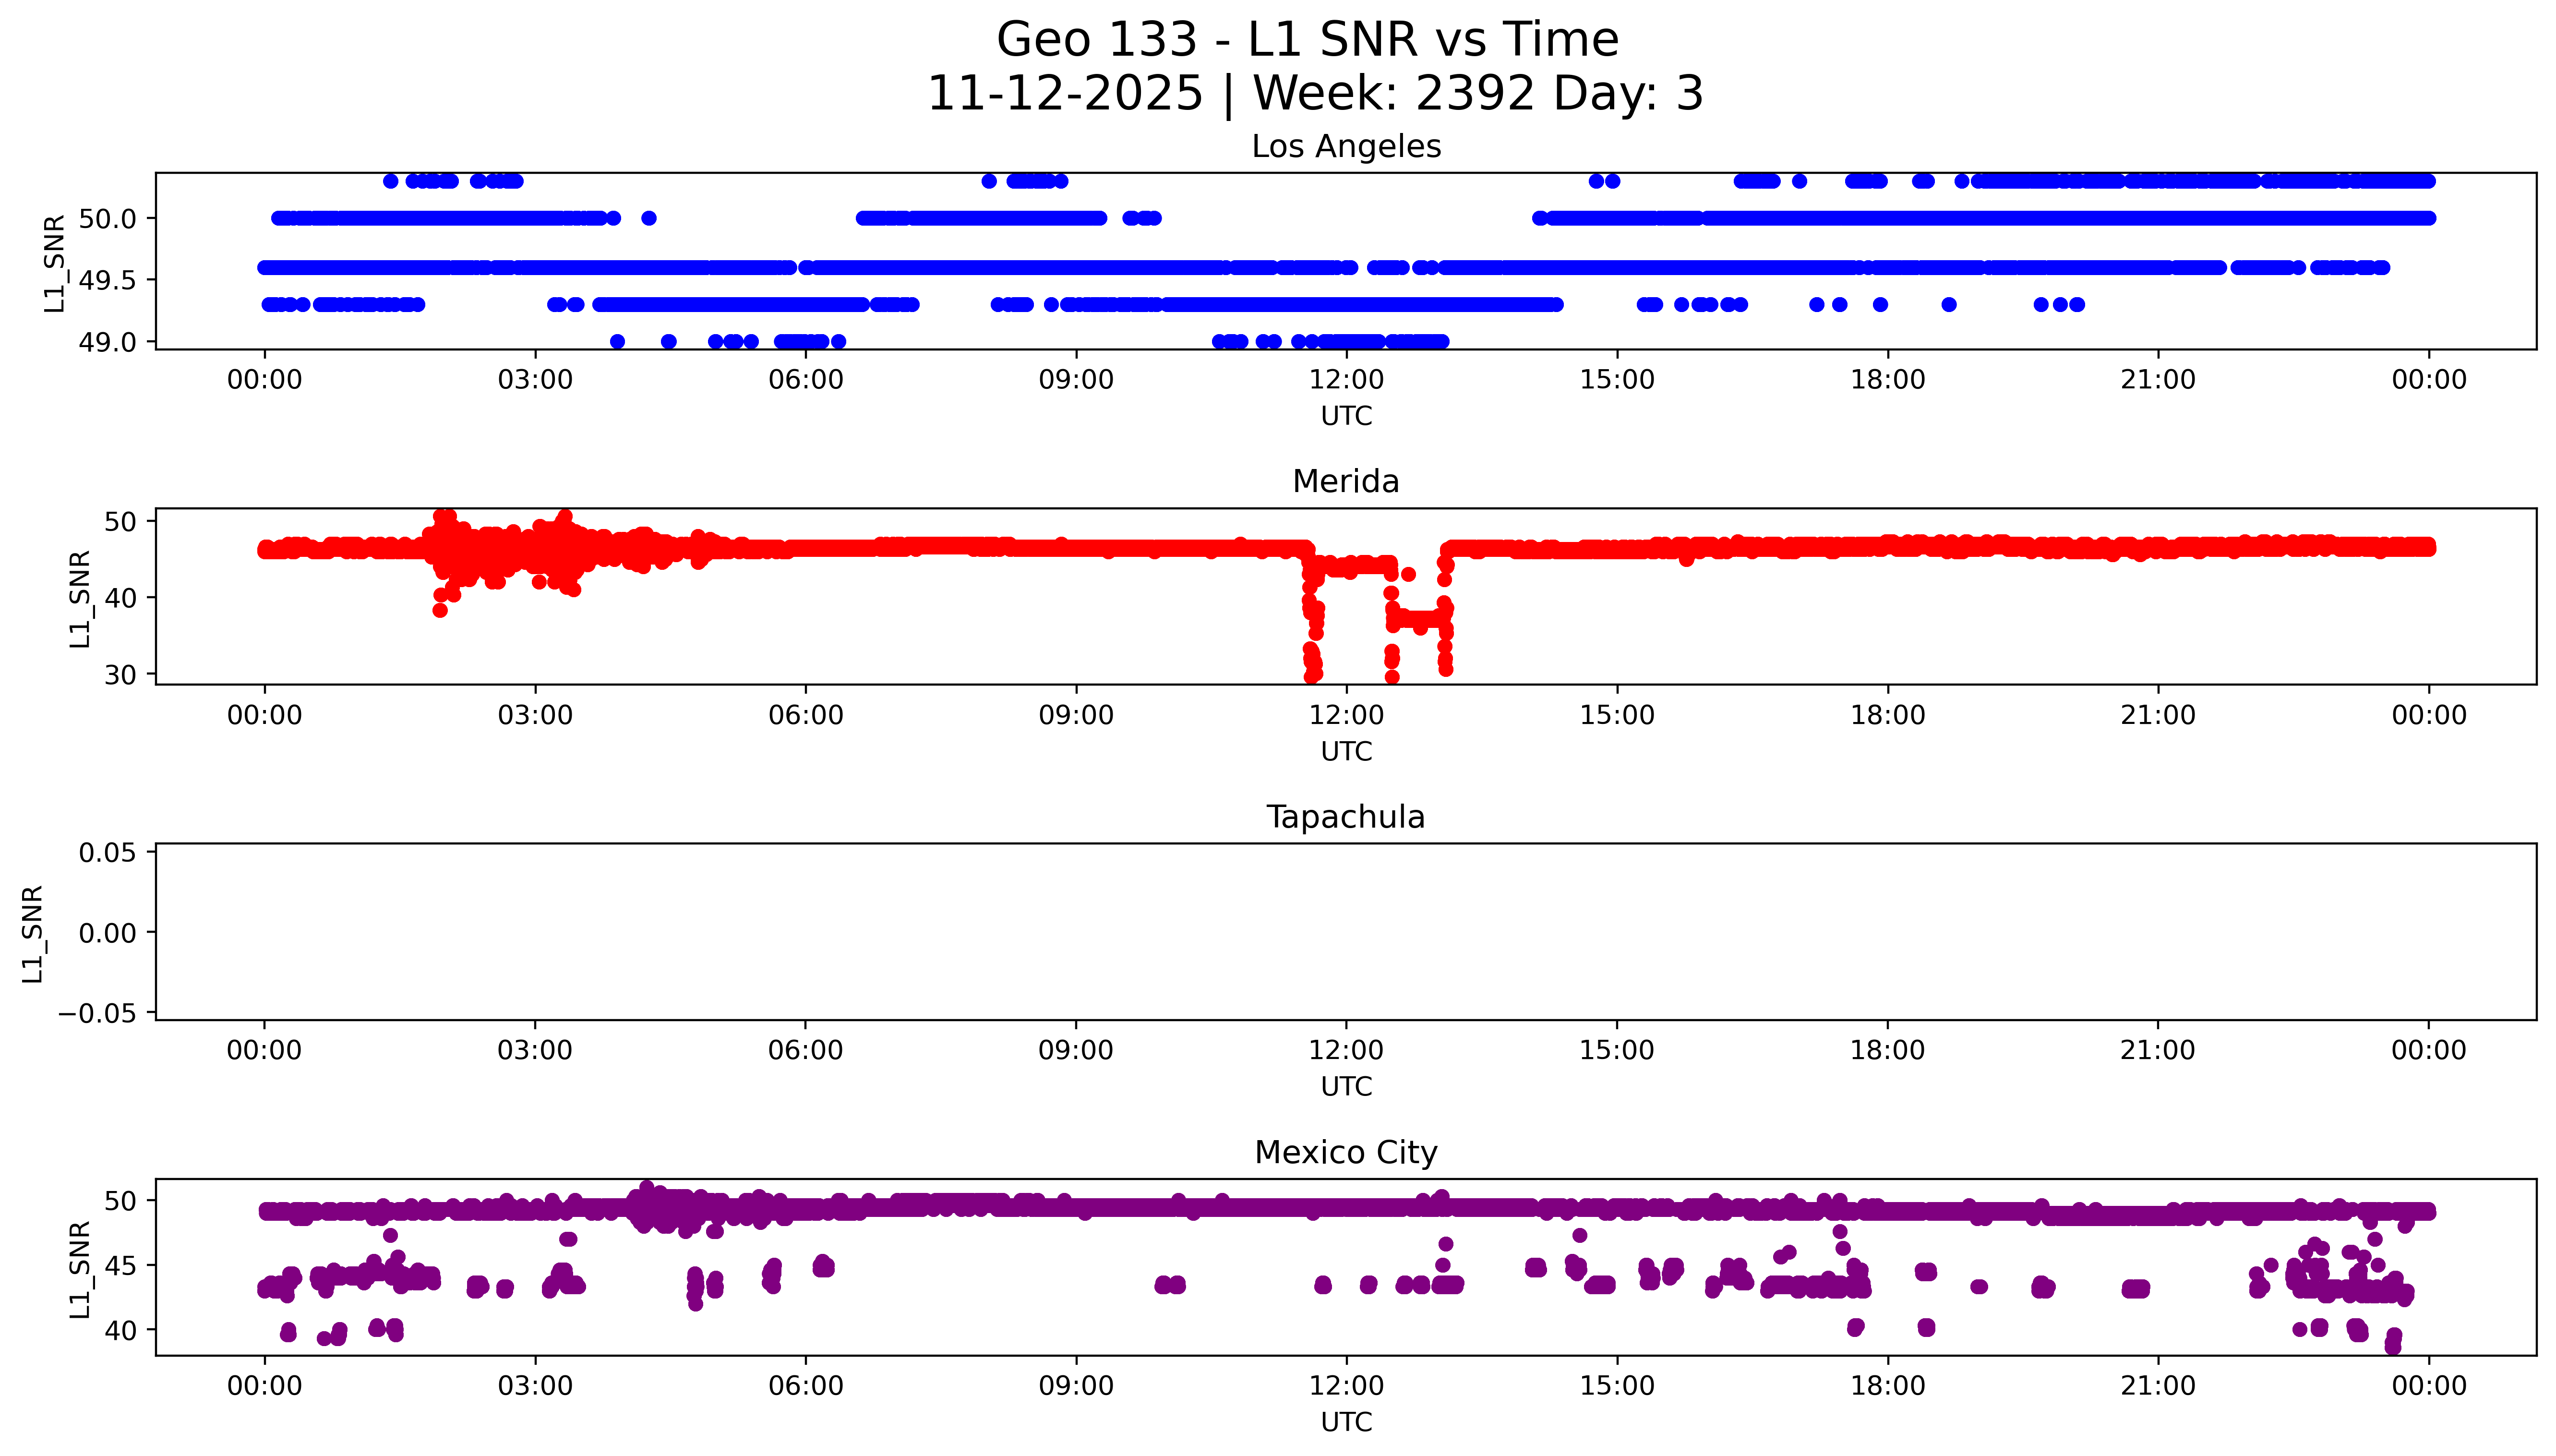
Task: Click the empty Tapachula plot area center
Action: (x=1345, y=931)
